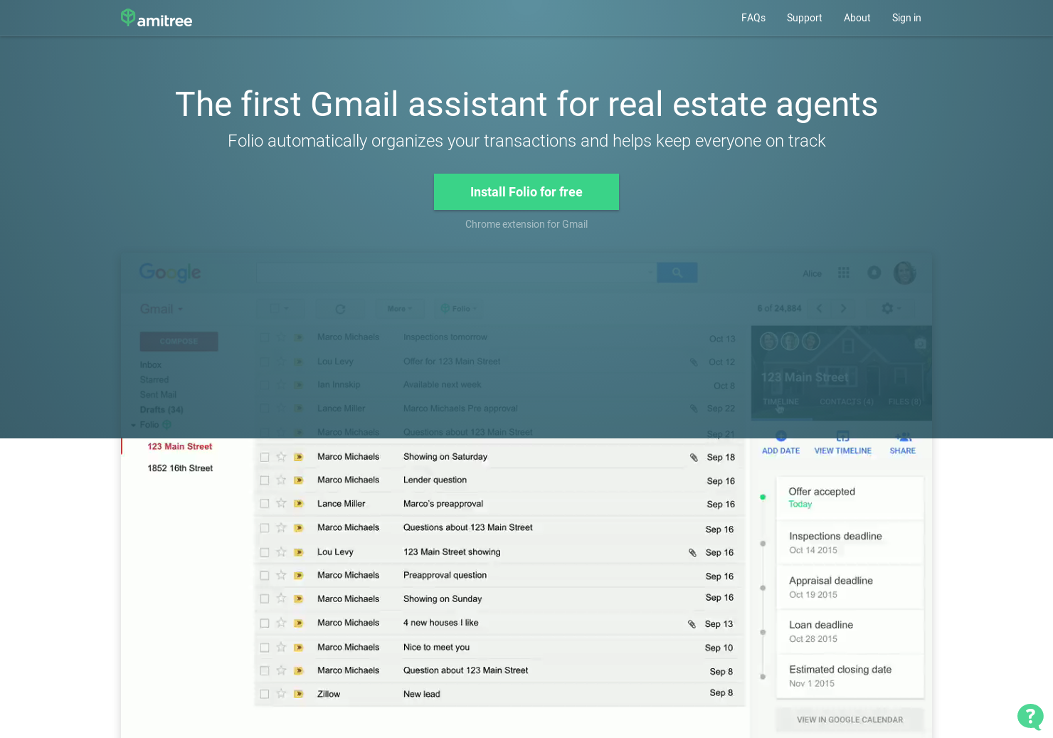Image resolution: width=1053 pixels, height=738 pixels.
Task: Click the notifications bell icon
Action: [x=874, y=273]
